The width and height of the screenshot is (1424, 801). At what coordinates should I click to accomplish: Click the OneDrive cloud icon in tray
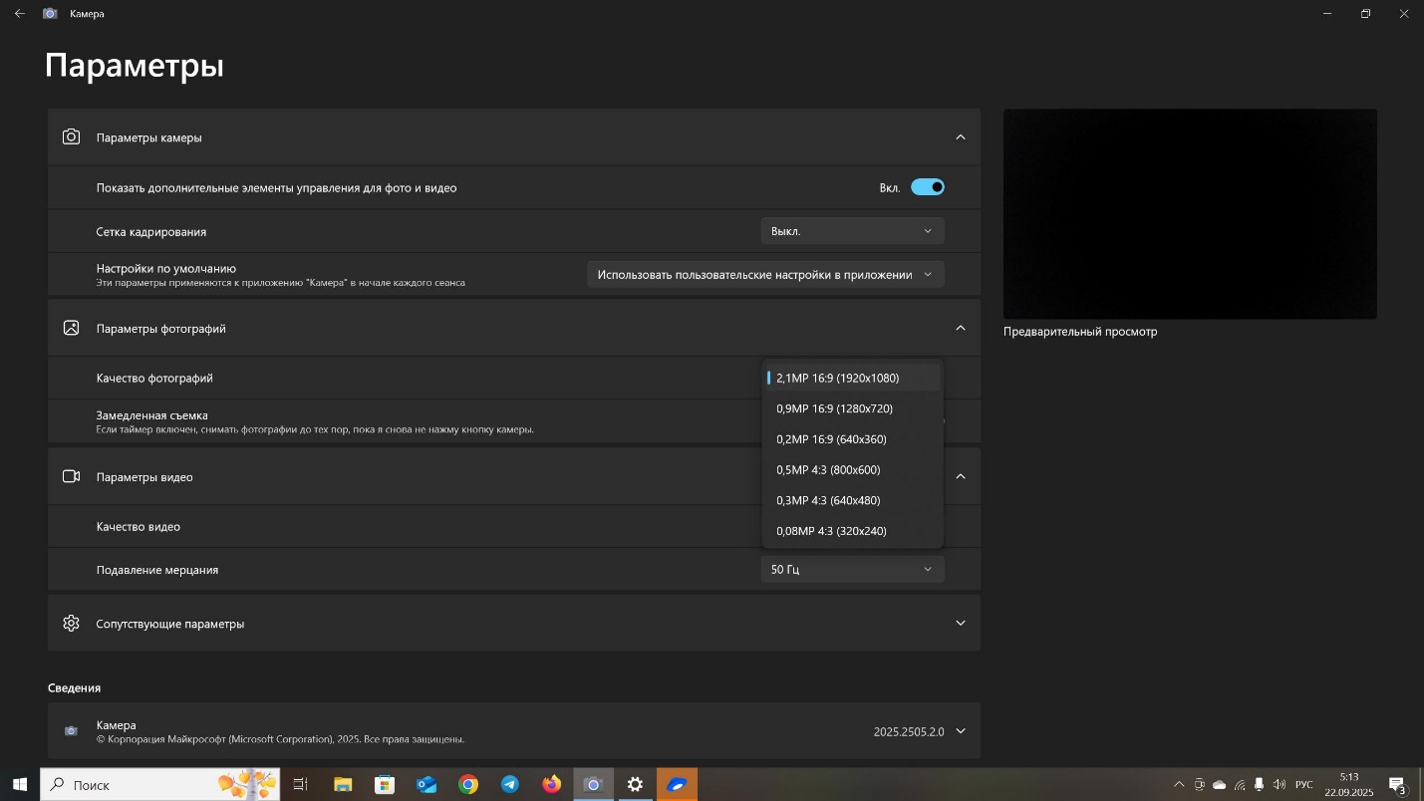click(1219, 785)
